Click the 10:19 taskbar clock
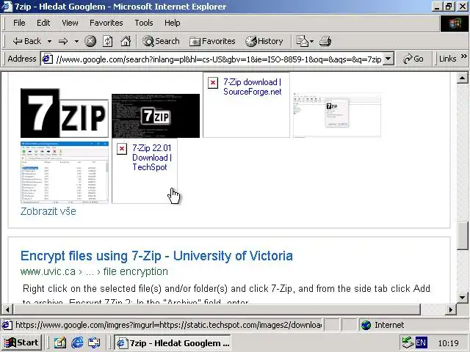The image size is (470, 352). point(448,343)
